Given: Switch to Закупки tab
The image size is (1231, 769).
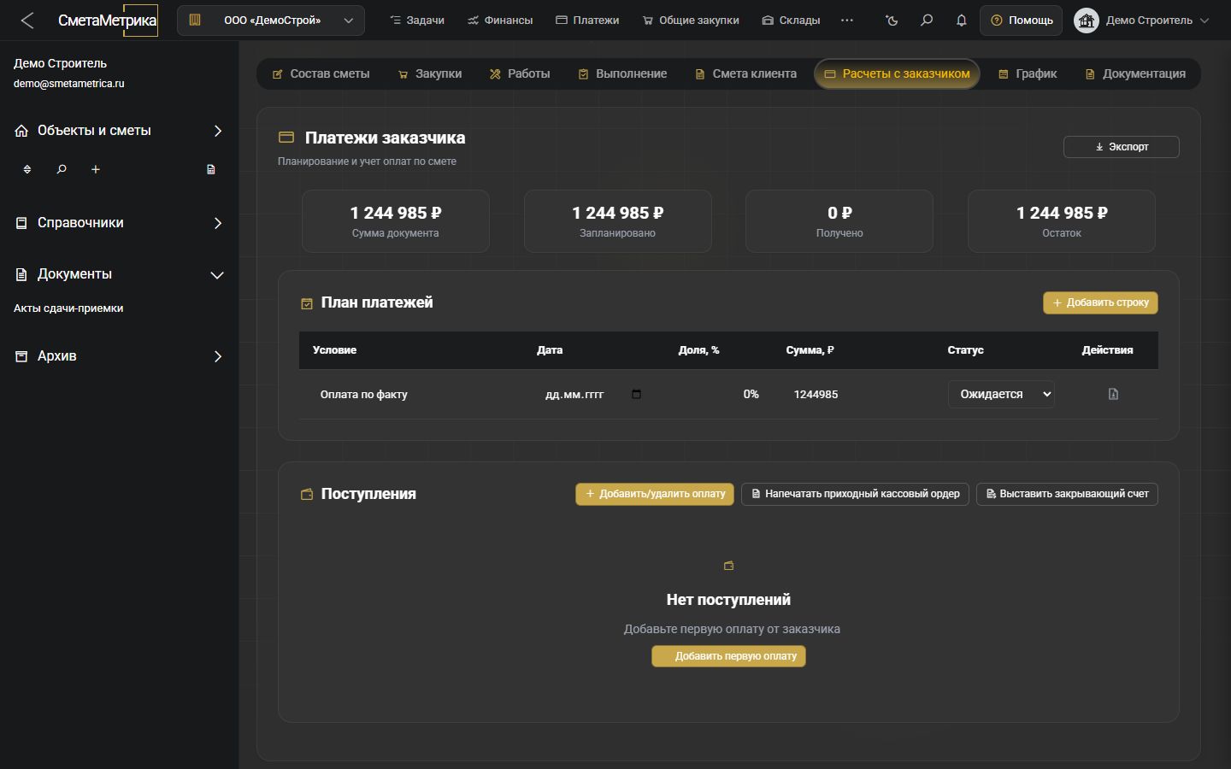Looking at the screenshot, I should coord(430,74).
